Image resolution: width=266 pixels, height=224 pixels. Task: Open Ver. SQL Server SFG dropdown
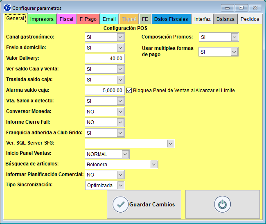tap(171, 143)
